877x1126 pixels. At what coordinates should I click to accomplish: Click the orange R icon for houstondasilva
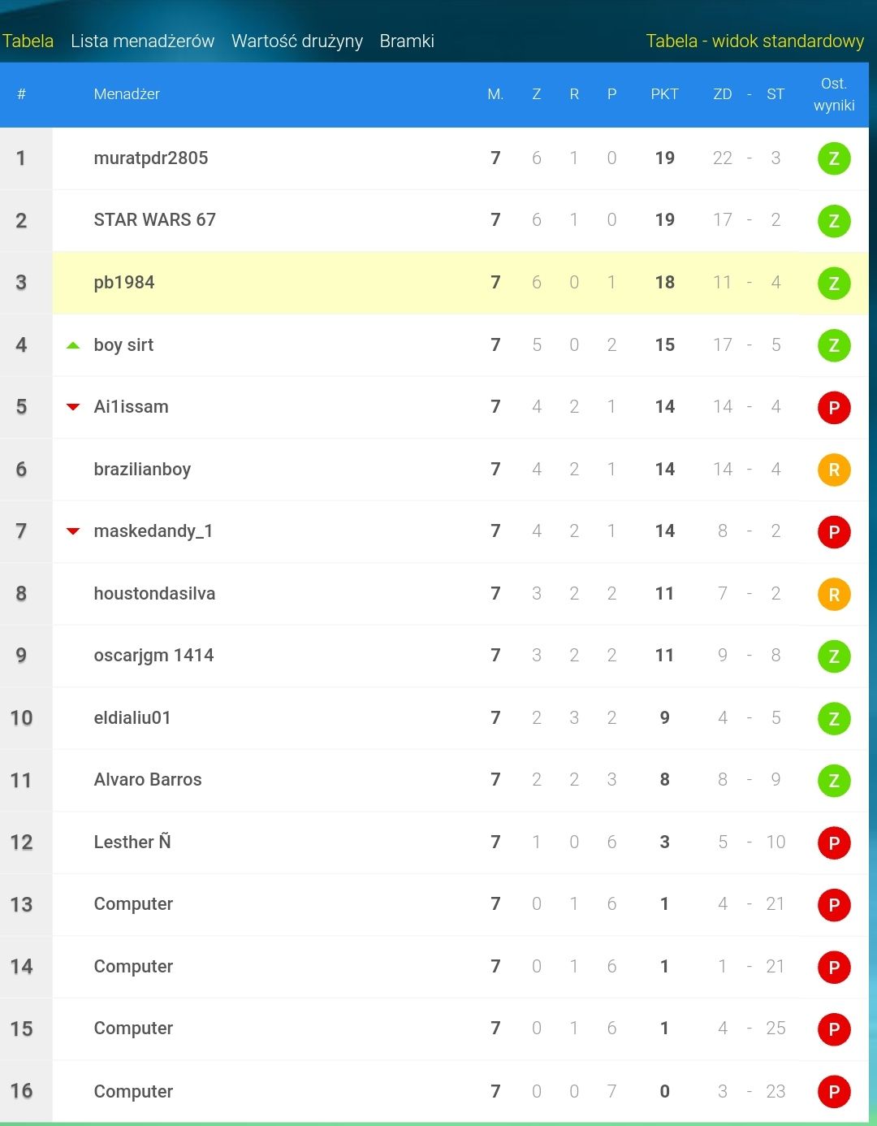point(834,594)
